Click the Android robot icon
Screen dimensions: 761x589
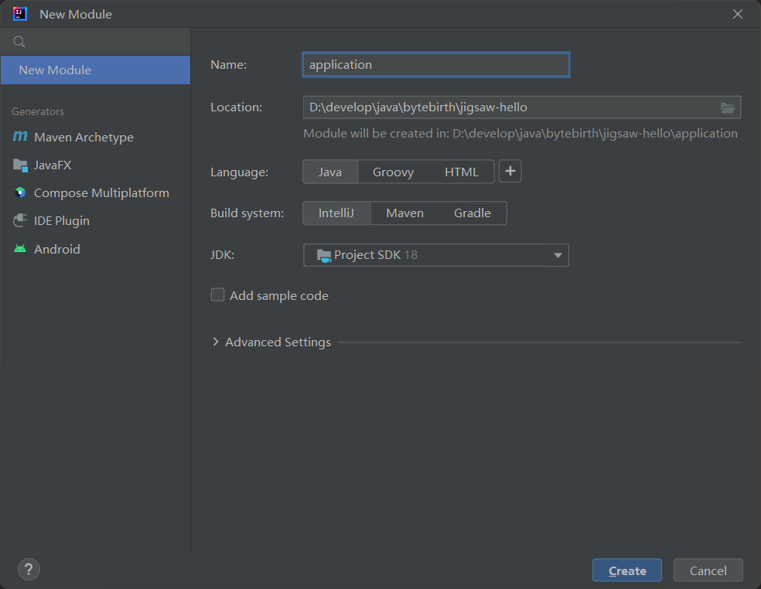click(20, 249)
